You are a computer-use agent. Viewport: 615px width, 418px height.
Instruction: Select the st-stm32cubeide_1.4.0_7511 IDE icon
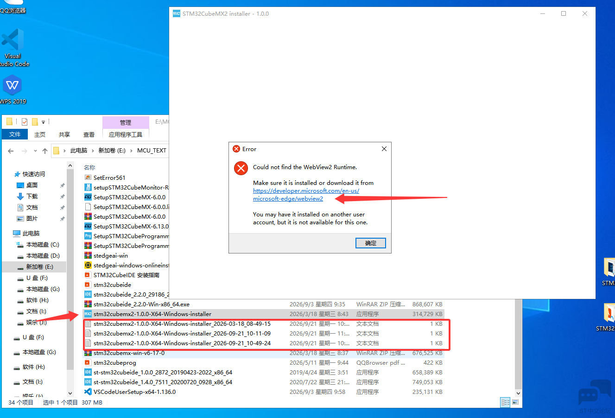(88, 382)
